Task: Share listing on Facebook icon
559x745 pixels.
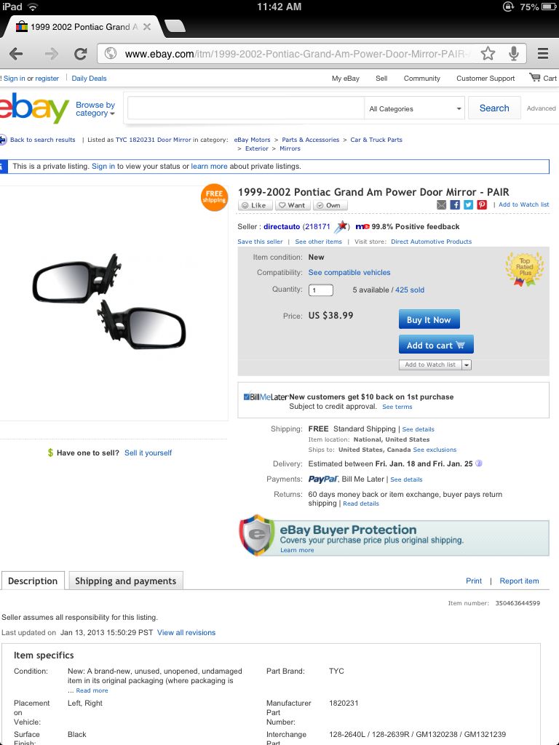Action: [x=455, y=204]
